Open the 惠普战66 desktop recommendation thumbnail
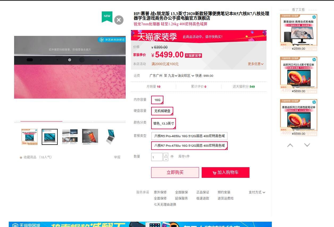The height and width of the screenshot is (227, 334). tap(299, 32)
